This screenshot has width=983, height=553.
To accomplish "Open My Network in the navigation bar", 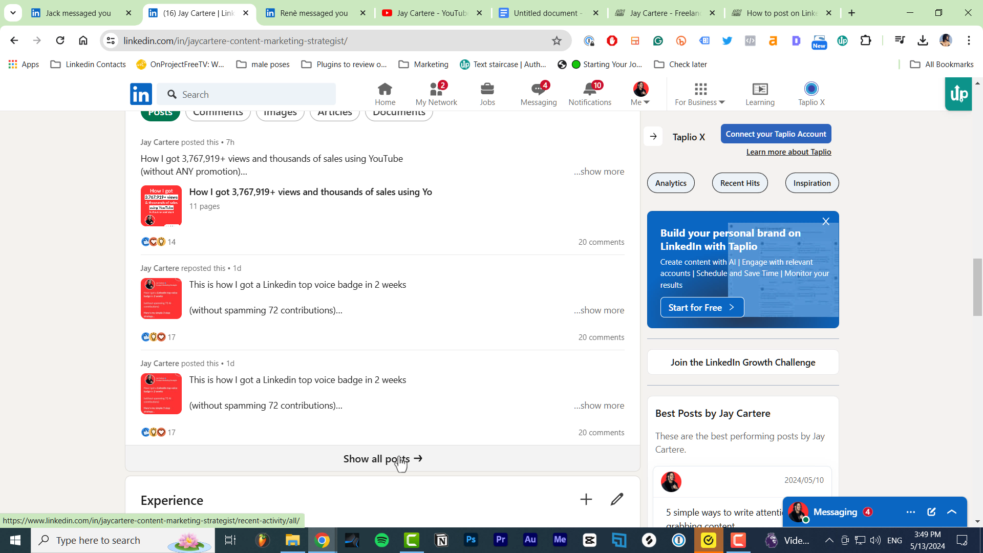I will click(x=436, y=94).
